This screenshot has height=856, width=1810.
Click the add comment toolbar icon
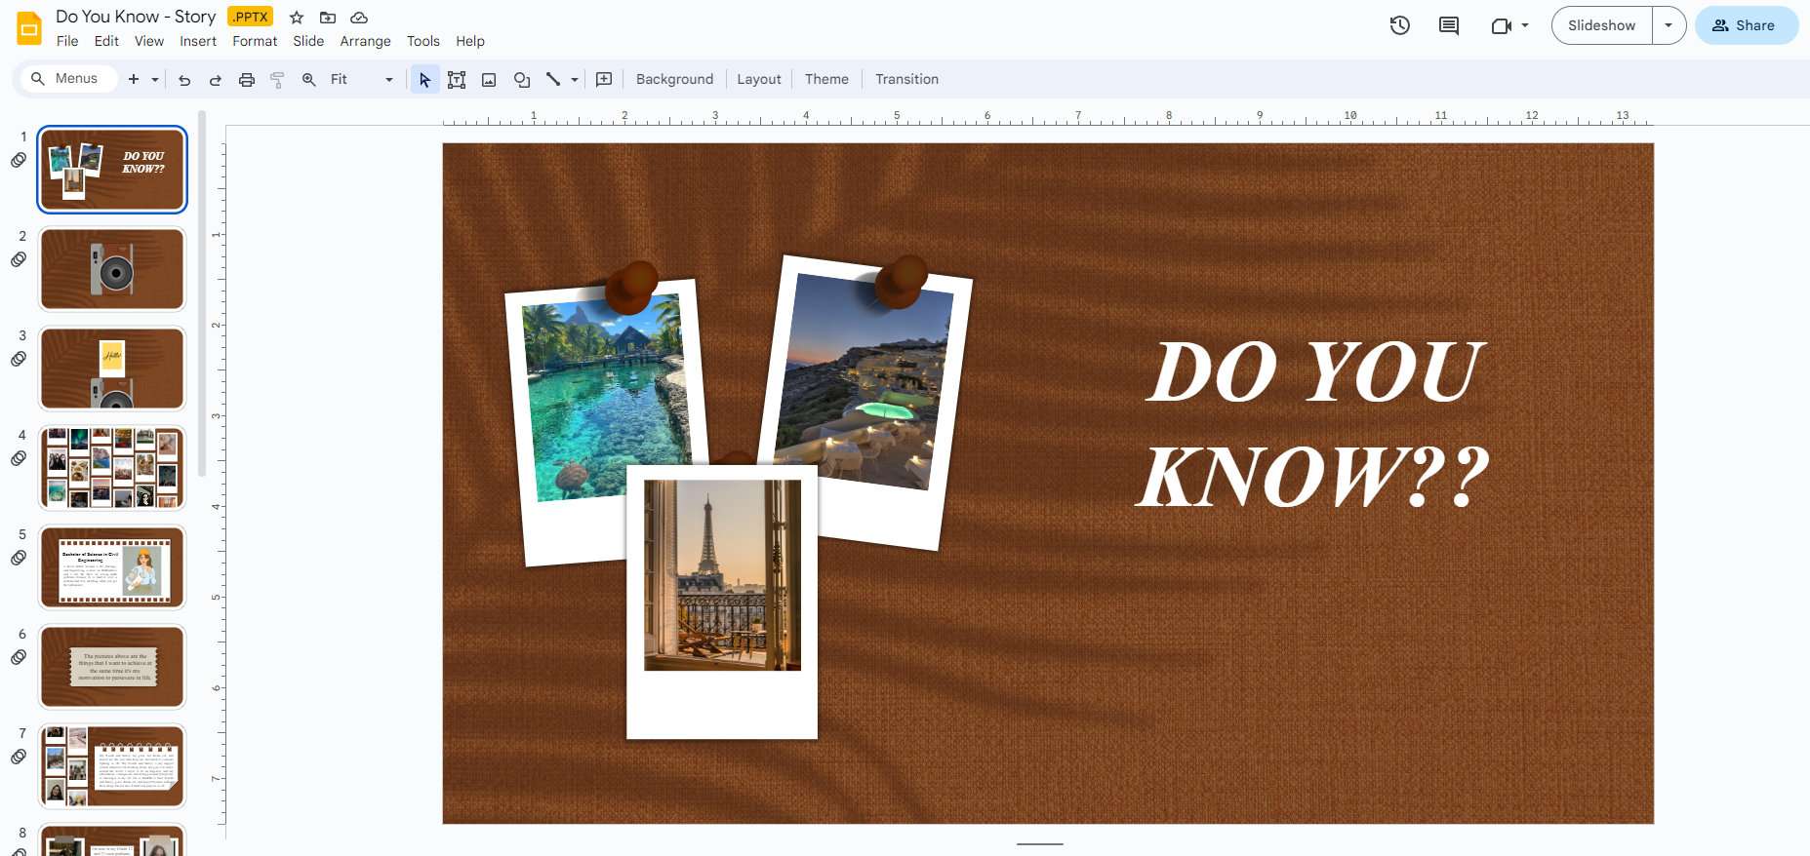coord(604,80)
